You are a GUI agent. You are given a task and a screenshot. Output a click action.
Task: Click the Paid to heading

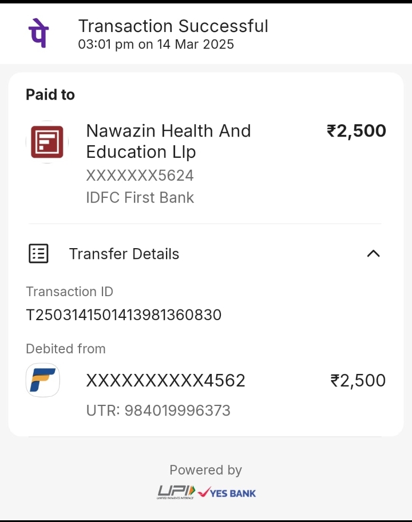coord(50,95)
